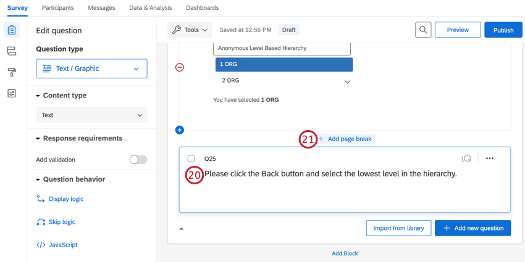Check the Q25 question checkbox

click(x=191, y=159)
